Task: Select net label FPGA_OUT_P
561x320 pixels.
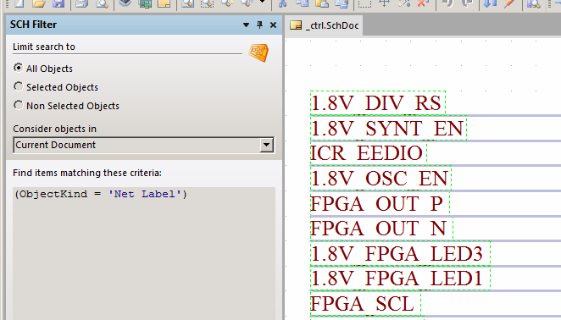Action: pos(380,203)
